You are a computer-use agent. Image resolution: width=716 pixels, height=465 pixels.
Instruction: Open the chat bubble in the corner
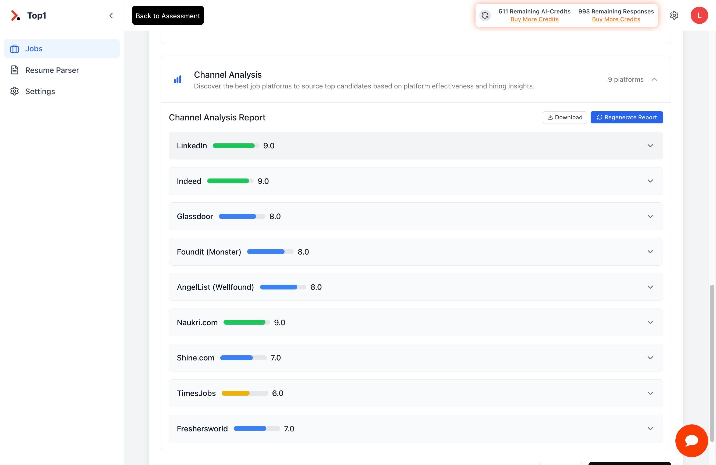[x=692, y=440]
